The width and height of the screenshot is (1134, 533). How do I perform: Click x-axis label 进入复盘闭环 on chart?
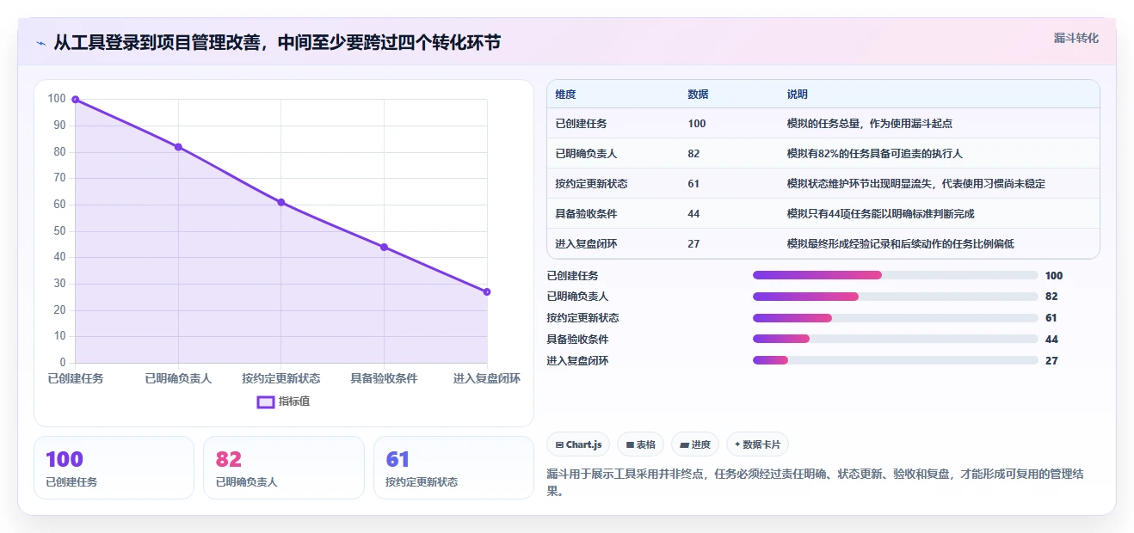[x=487, y=378]
